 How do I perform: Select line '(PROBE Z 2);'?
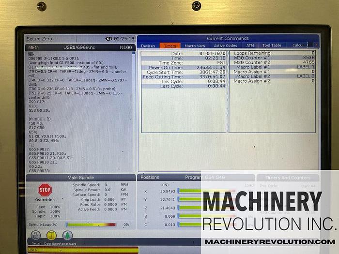[x=40, y=119]
